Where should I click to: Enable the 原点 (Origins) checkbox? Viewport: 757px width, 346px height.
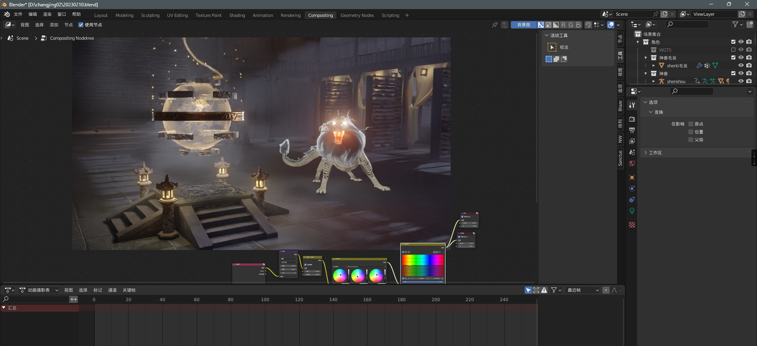click(x=691, y=124)
